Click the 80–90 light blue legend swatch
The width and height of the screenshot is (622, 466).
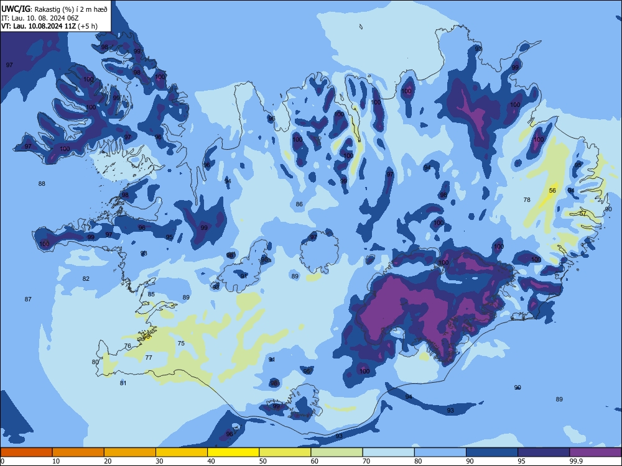click(x=440, y=452)
